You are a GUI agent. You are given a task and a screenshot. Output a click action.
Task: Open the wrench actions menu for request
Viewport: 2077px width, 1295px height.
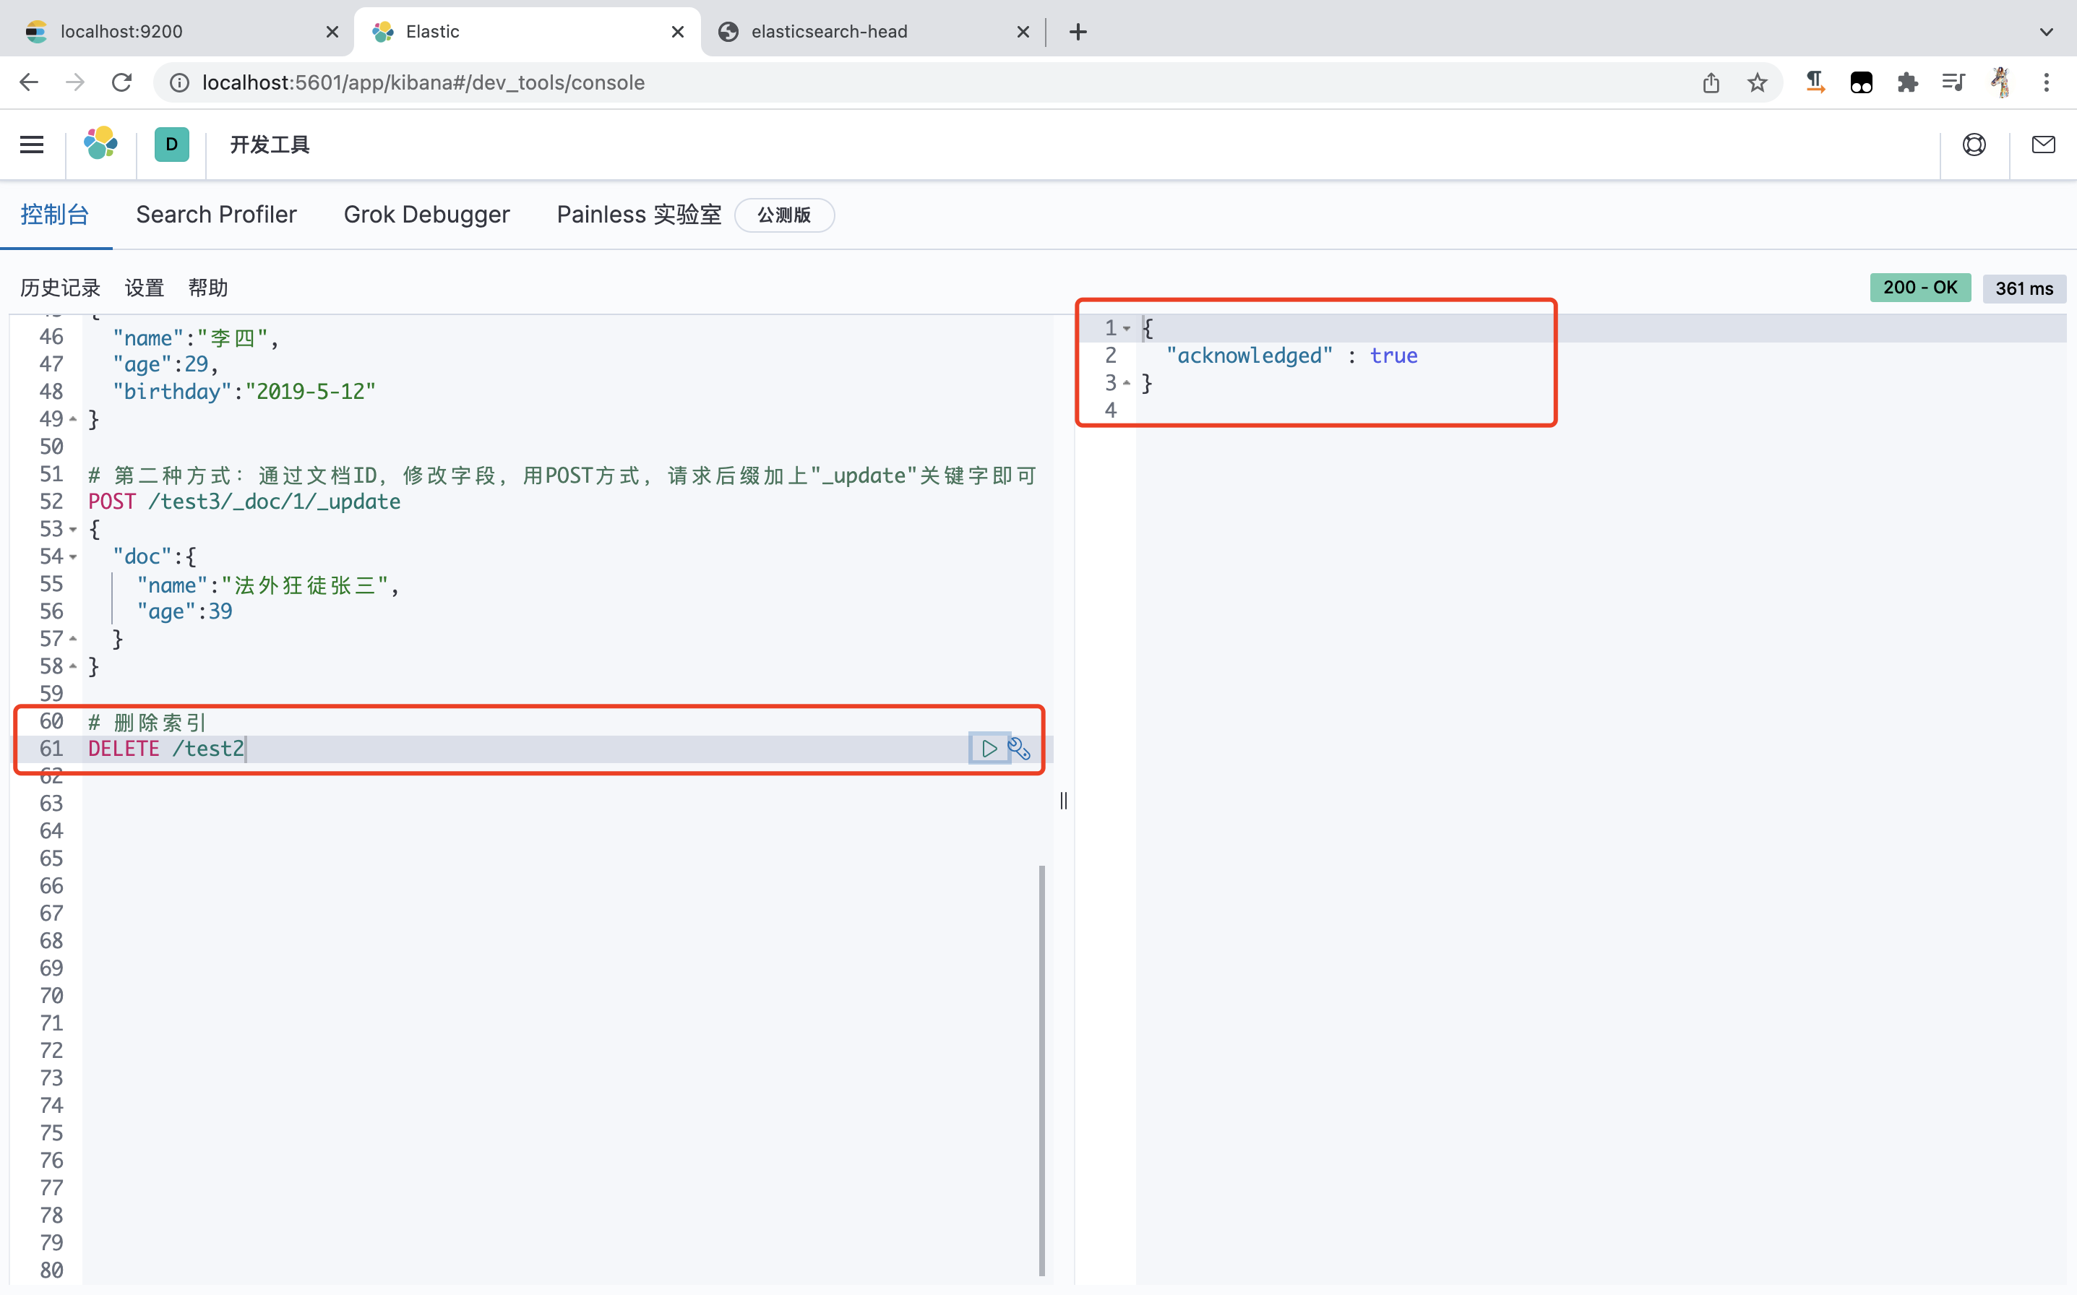click(1019, 749)
